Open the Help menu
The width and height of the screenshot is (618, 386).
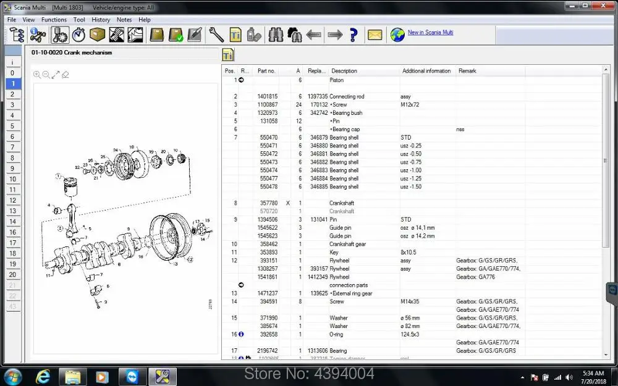pyautogui.click(x=144, y=19)
